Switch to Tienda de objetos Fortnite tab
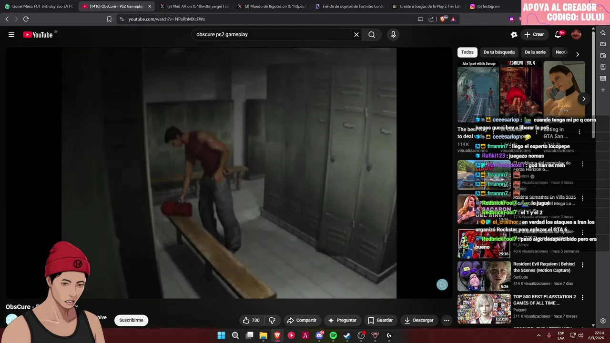Image resolution: width=610 pixels, height=343 pixels. pyautogui.click(x=349, y=6)
